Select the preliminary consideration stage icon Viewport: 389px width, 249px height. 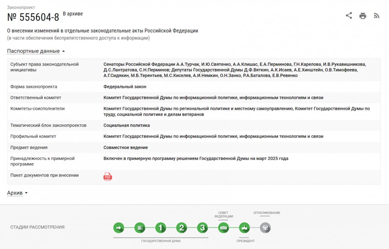coord(140,227)
